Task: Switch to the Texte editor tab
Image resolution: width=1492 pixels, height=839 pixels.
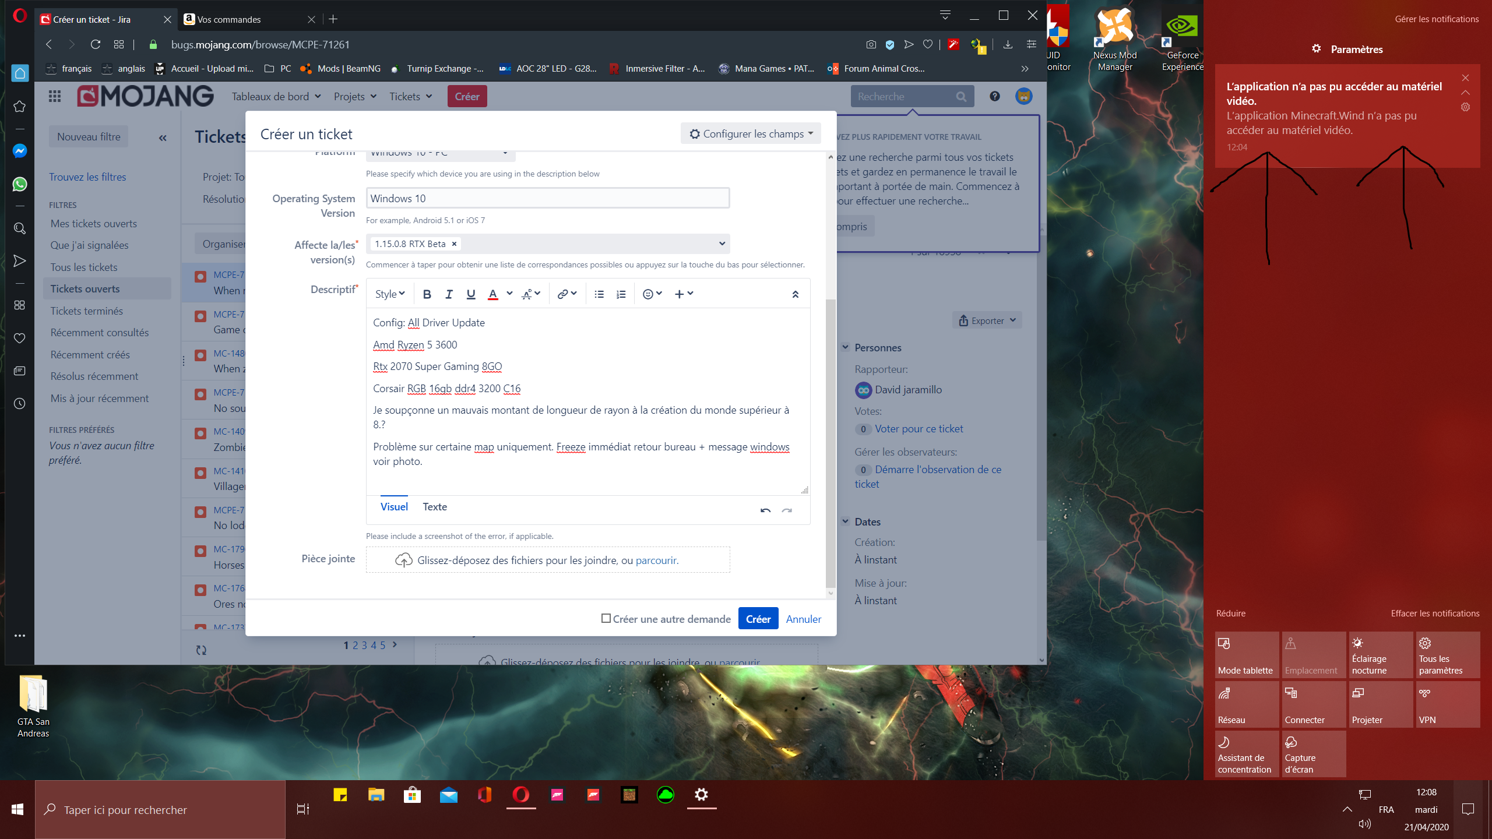Action: click(x=435, y=507)
